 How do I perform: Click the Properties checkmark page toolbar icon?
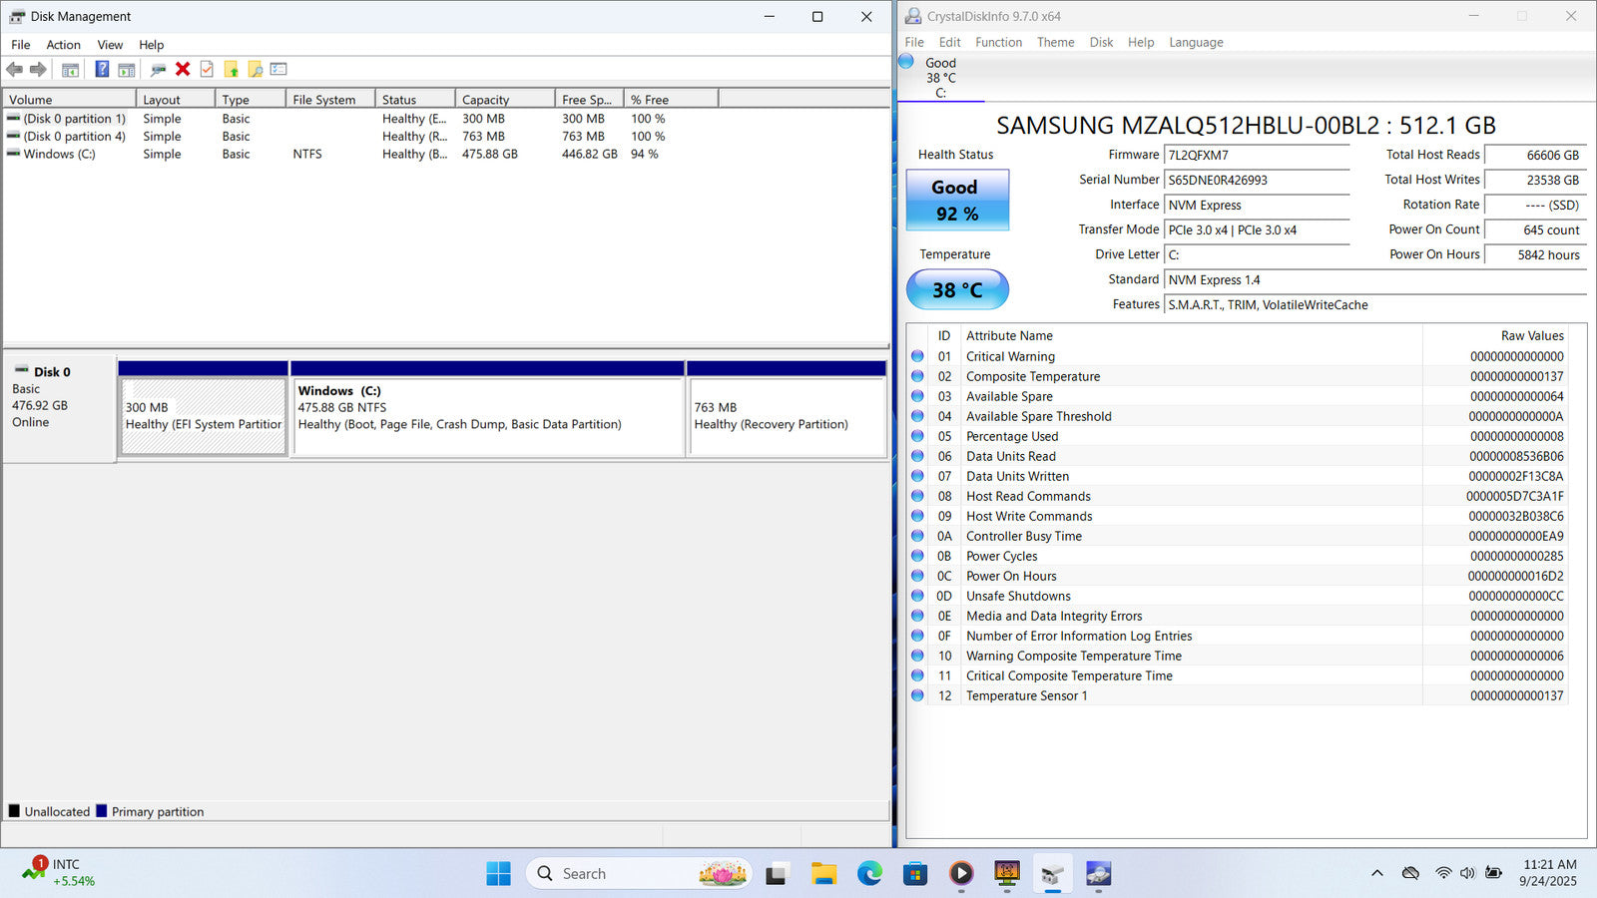(x=207, y=69)
